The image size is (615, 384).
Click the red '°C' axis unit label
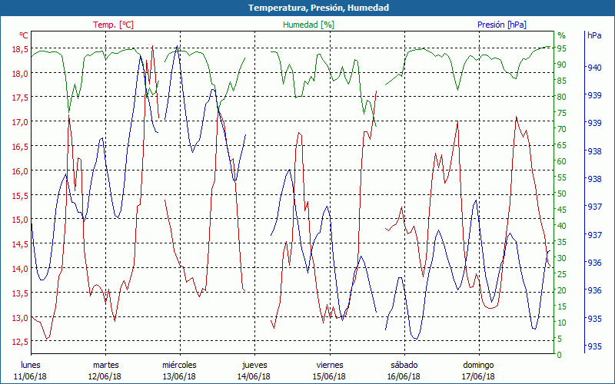(x=24, y=35)
